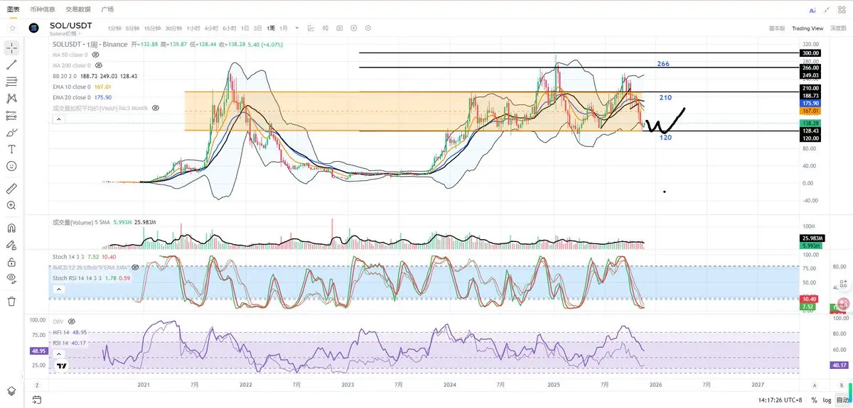This screenshot has width=853, height=408.
Task: Toggle hide all drawings eye icon
Action: [x=11, y=279]
